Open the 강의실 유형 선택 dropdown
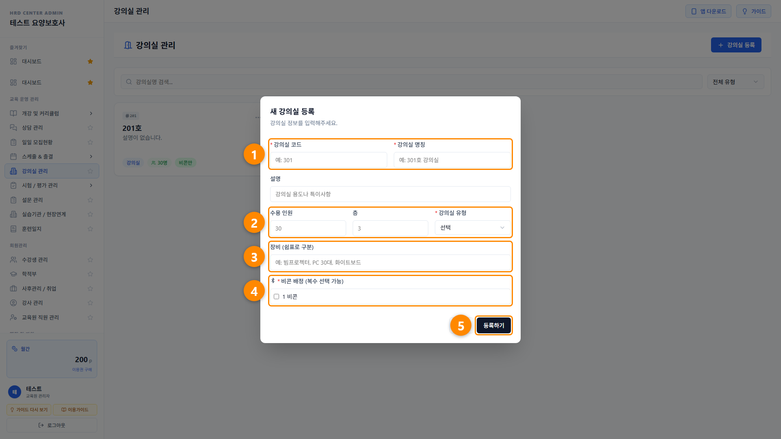This screenshot has height=439, width=781. pos(473,228)
